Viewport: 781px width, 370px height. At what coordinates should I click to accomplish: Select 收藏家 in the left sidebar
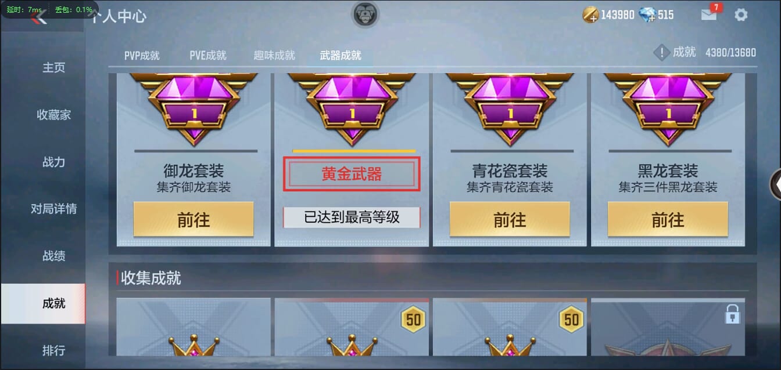point(54,115)
